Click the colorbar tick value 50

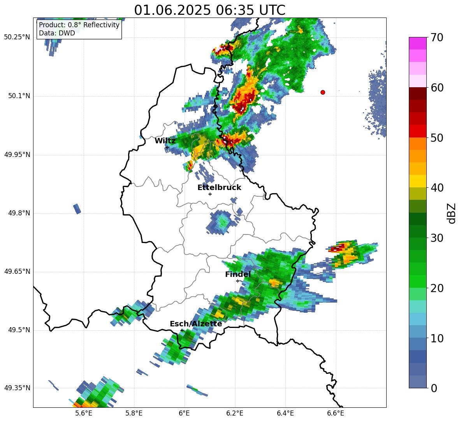437,137
